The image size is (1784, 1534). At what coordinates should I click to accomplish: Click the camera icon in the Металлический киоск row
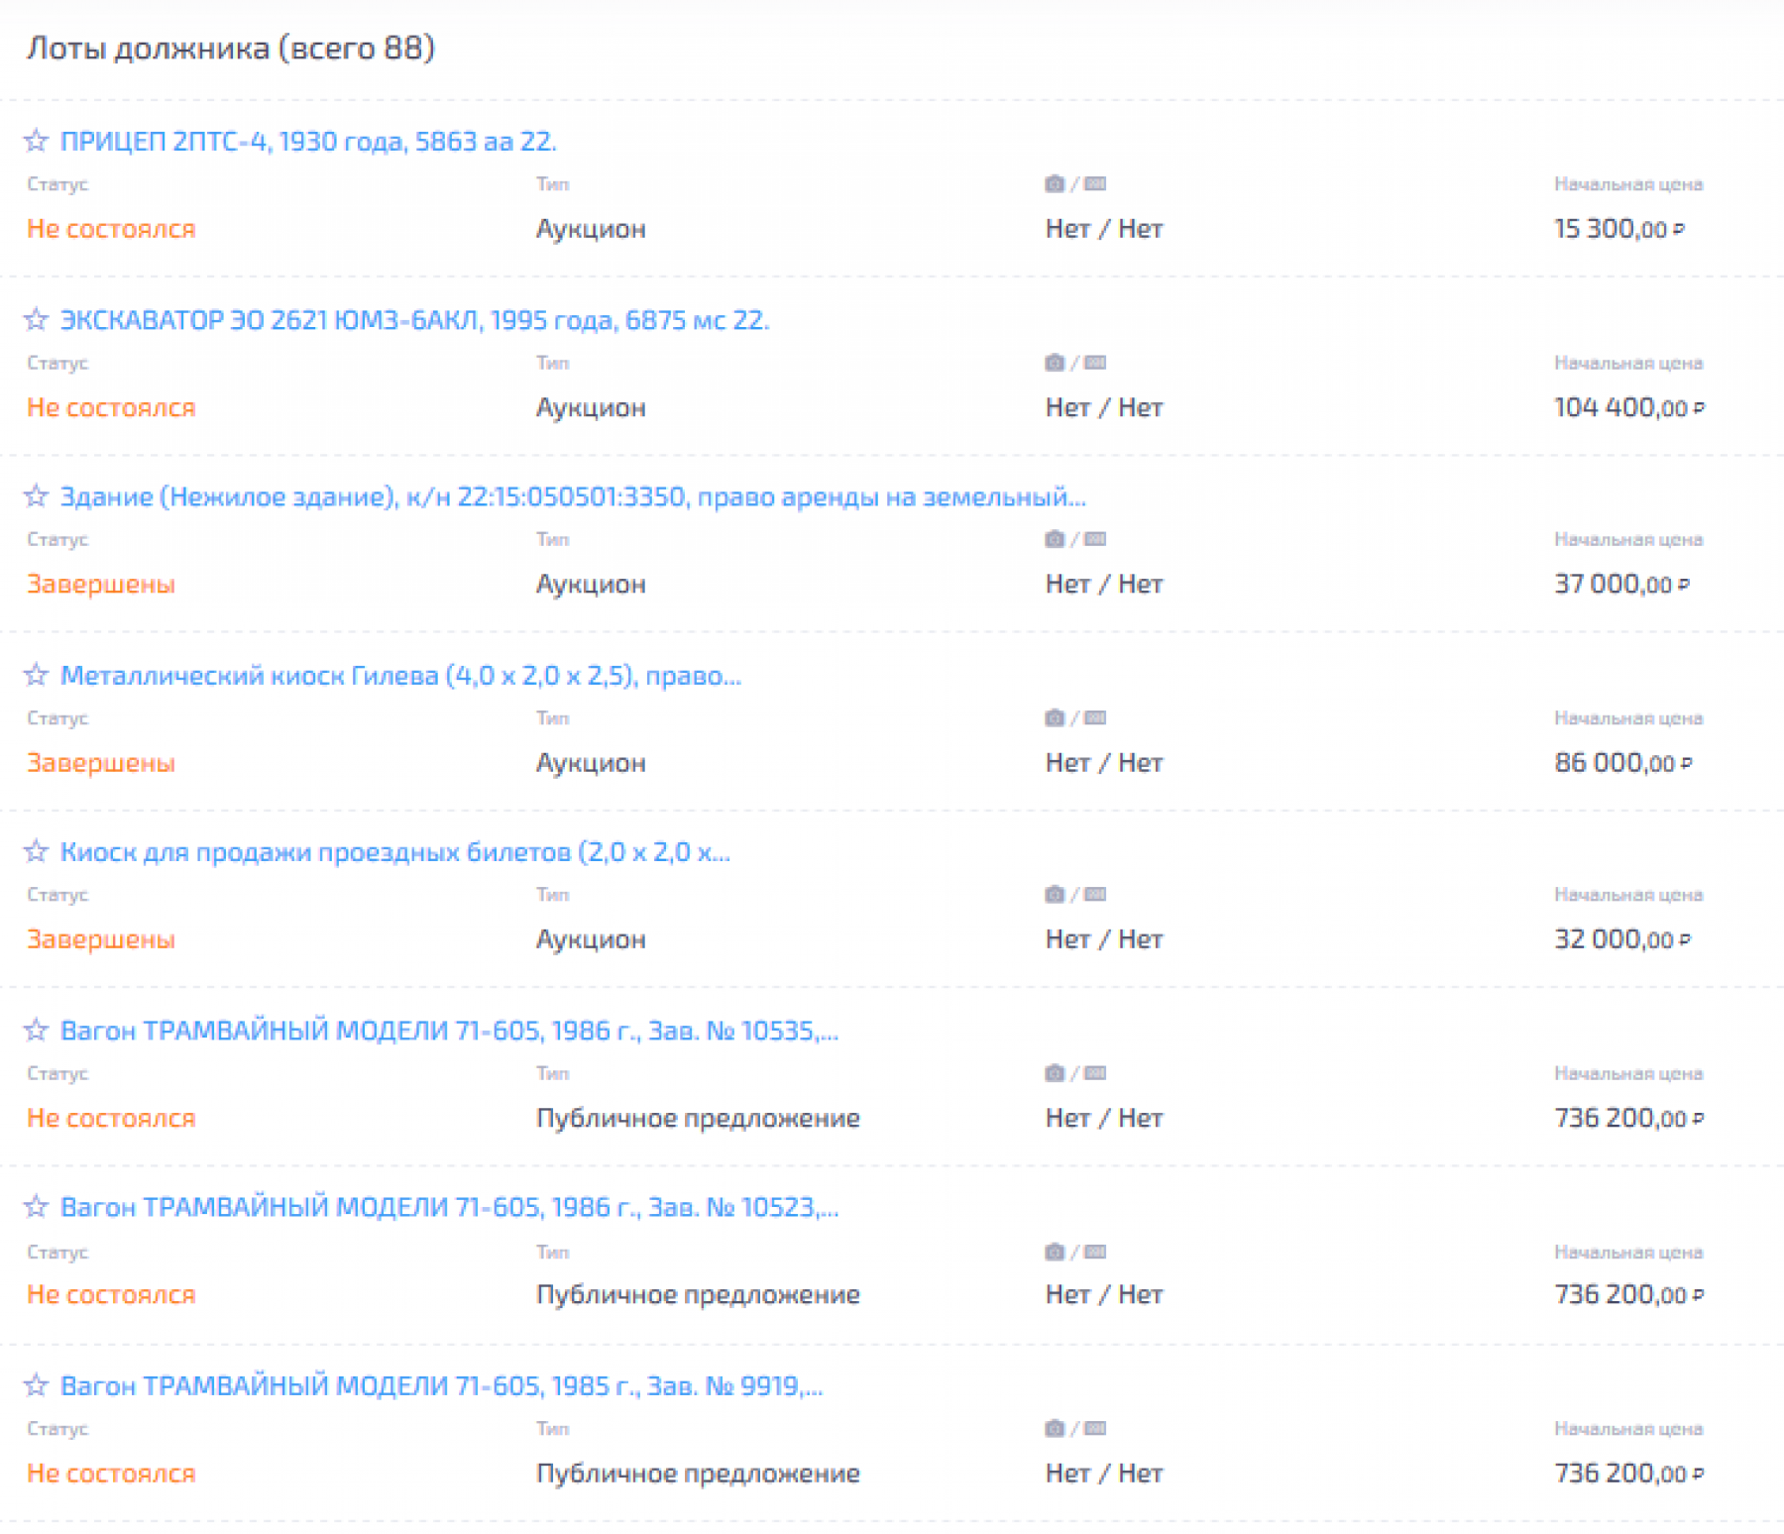point(1055,717)
